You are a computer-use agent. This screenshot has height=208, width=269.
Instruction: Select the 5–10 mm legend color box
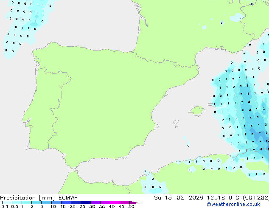point(46,202)
